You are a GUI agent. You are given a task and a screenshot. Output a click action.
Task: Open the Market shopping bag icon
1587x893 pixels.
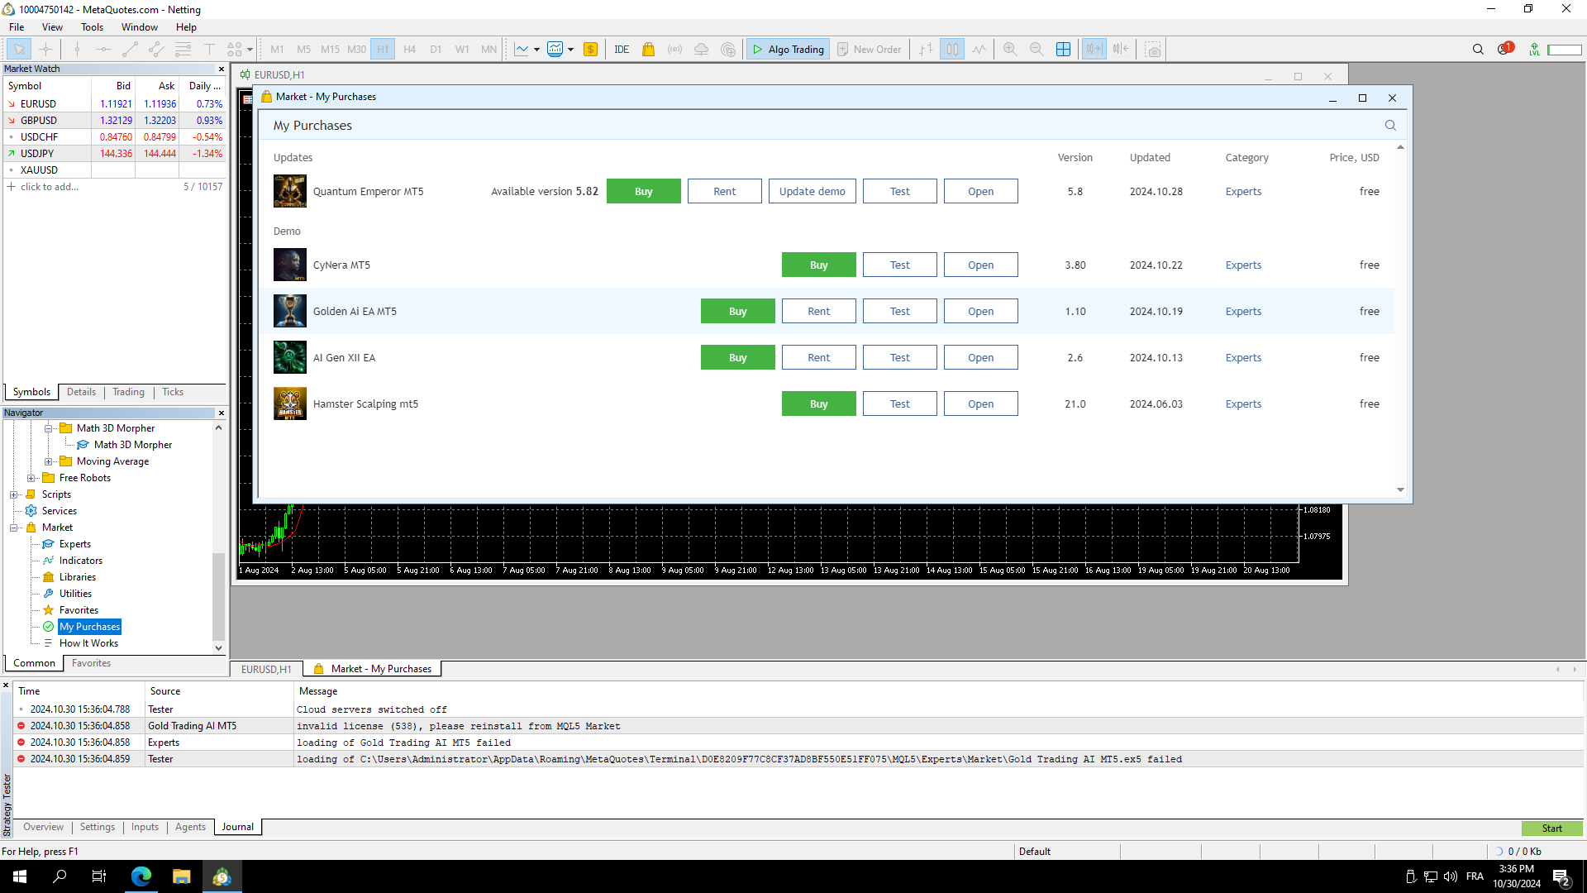[648, 50]
